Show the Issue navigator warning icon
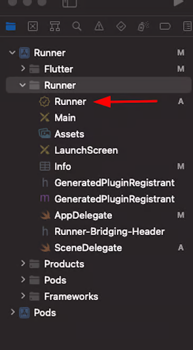Screen dimensions: 193x350 (99, 27)
